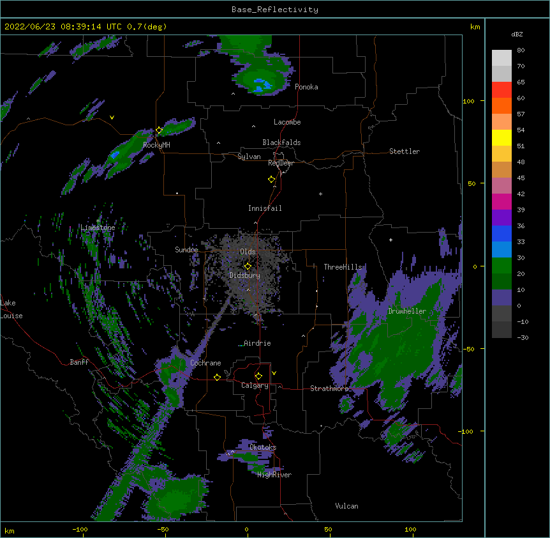Image resolution: width=550 pixels, height=538 pixels.
Task: Click the Lake Louise label
Action: (x=11, y=309)
